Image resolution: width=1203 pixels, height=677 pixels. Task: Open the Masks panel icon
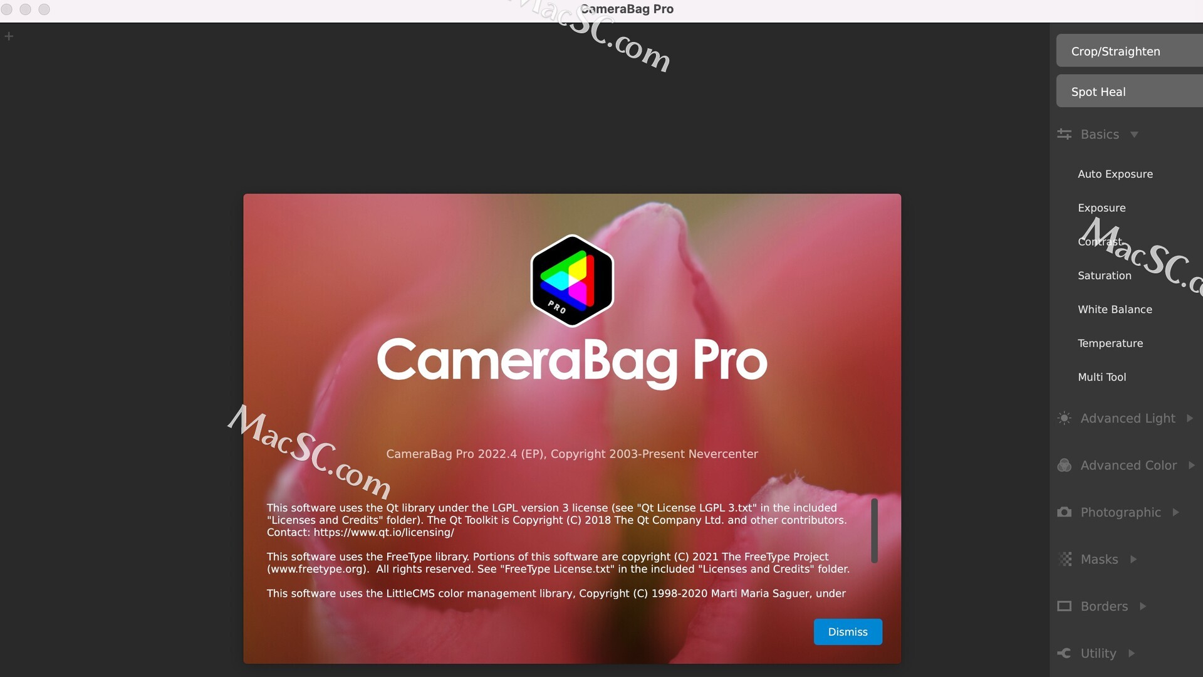[1065, 559]
